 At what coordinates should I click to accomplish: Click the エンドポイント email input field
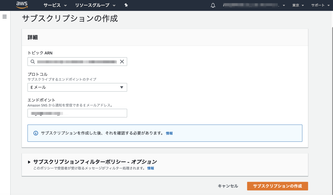pyautogui.click(x=77, y=113)
